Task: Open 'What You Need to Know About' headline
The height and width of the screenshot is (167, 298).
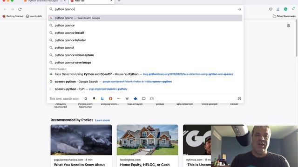Action: point(79,165)
